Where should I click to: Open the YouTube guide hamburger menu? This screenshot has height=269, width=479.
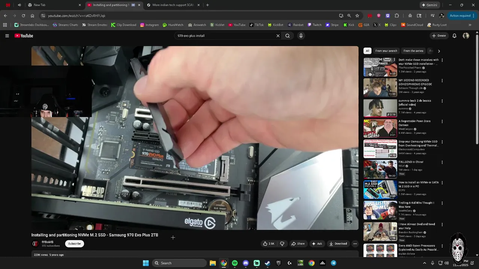point(7,36)
